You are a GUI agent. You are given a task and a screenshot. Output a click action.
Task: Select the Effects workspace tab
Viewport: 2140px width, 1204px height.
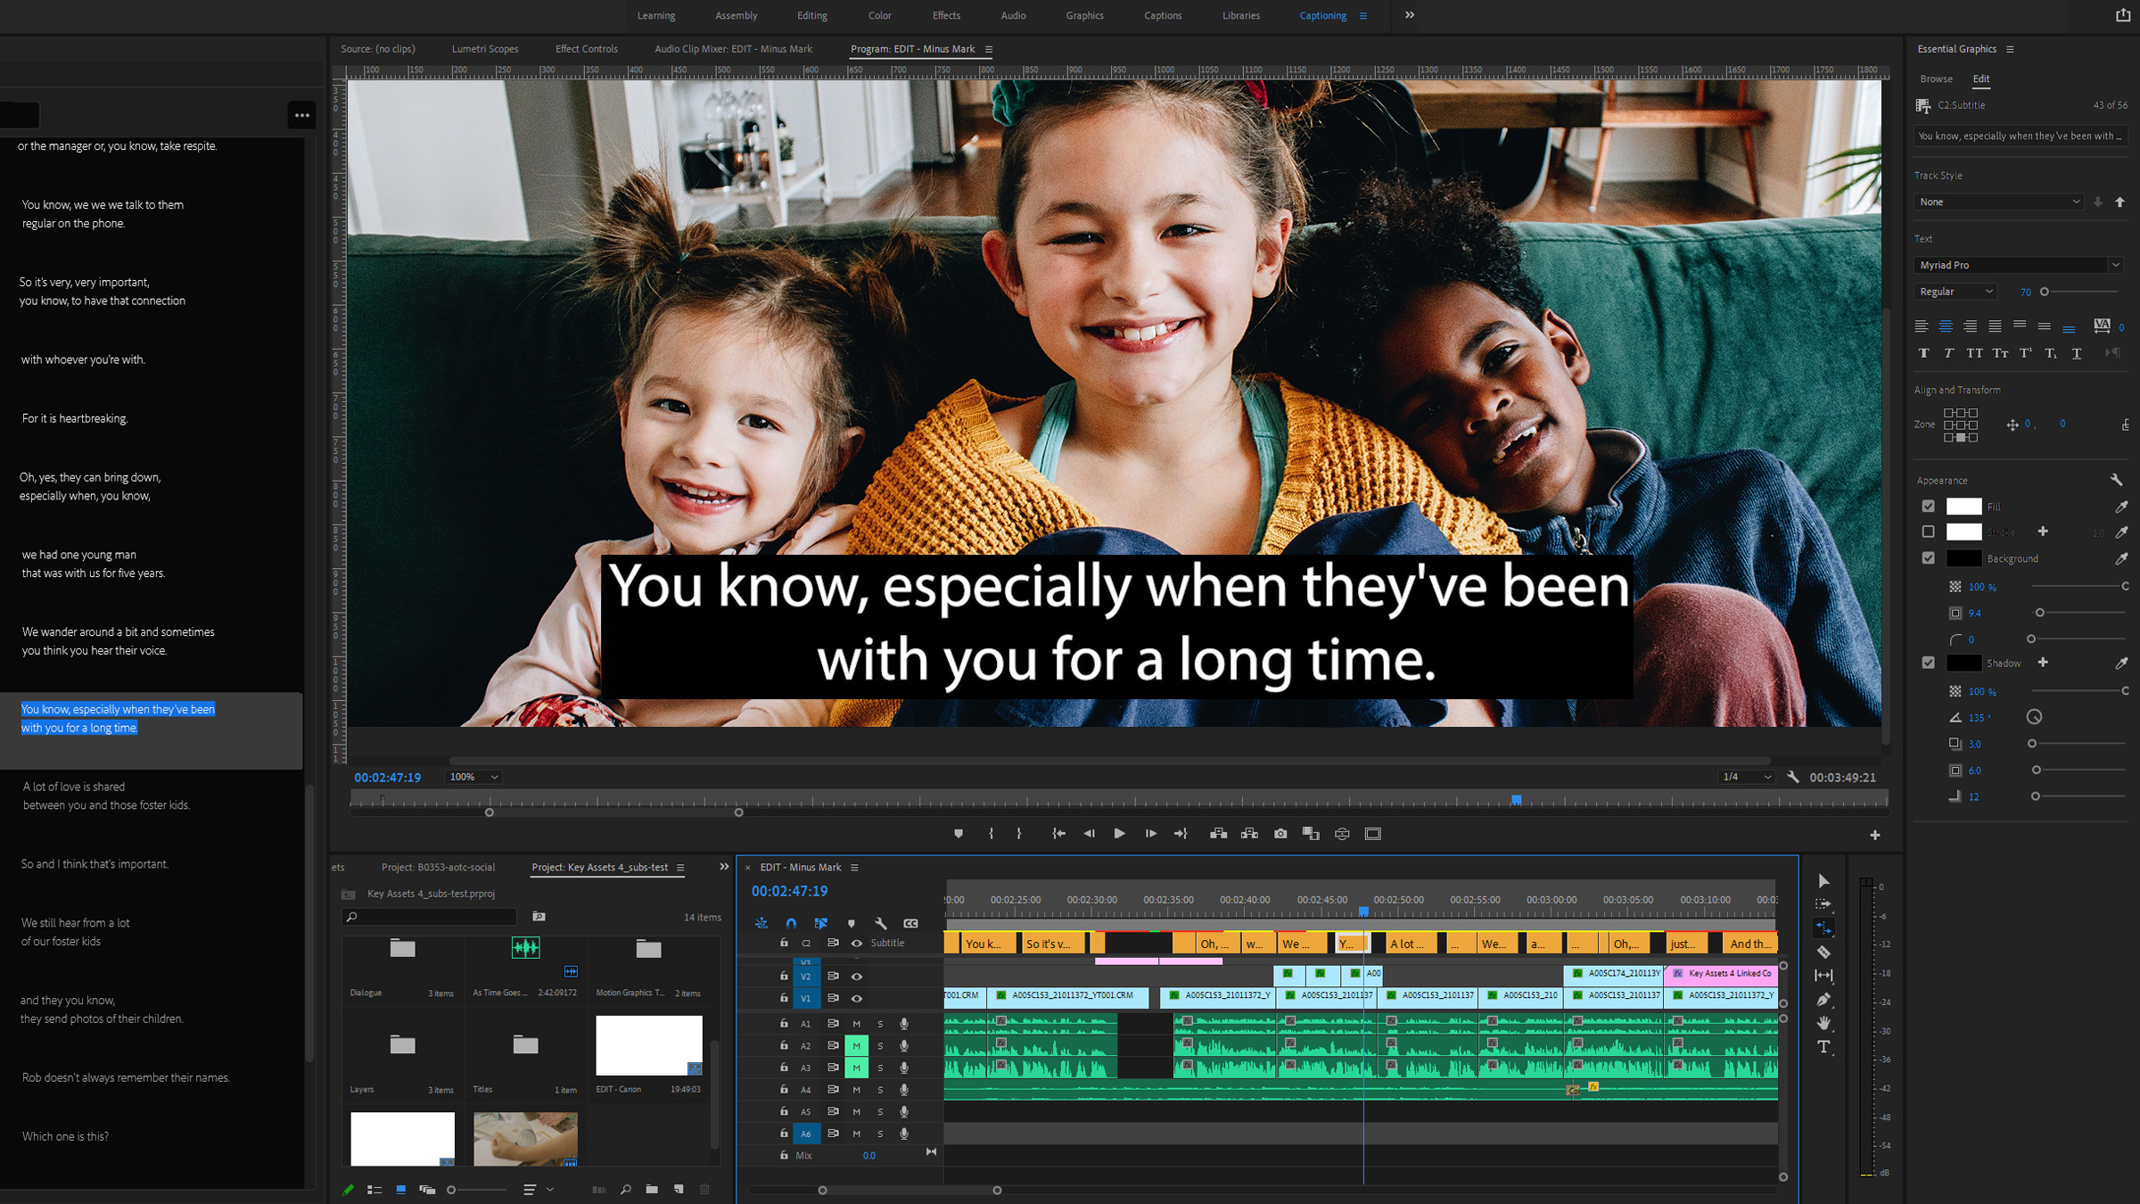[x=947, y=16]
